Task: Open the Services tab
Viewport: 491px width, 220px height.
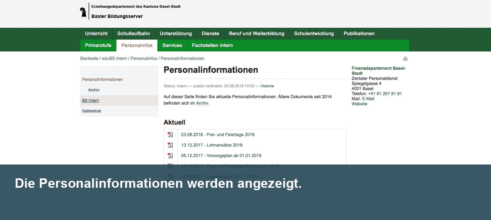Action: pos(172,45)
